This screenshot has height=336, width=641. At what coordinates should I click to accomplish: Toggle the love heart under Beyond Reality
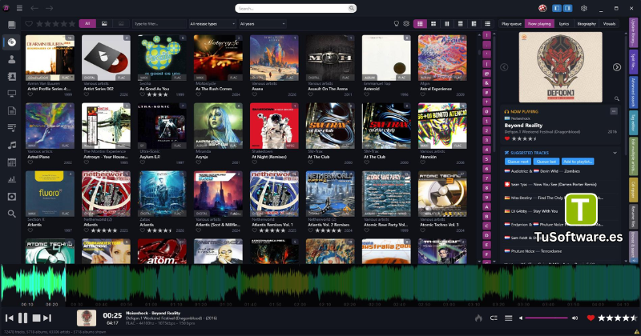(x=507, y=138)
